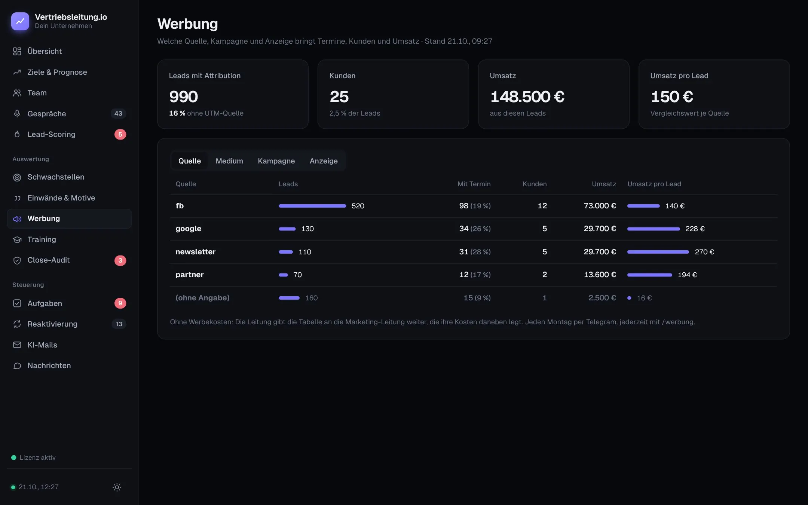Click the Vertriebsleitung.io logo icon

click(20, 21)
